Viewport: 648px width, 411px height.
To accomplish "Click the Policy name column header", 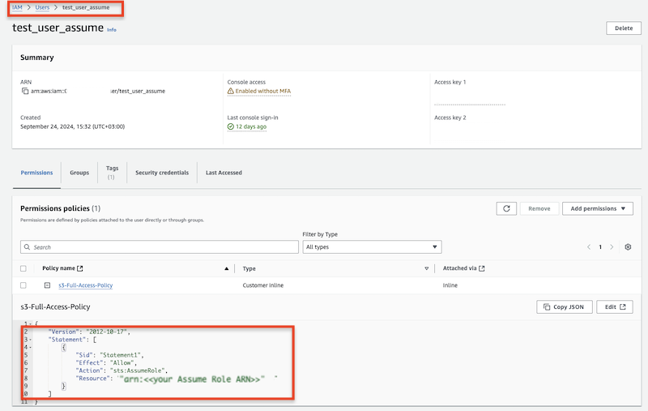I will coord(58,268).
